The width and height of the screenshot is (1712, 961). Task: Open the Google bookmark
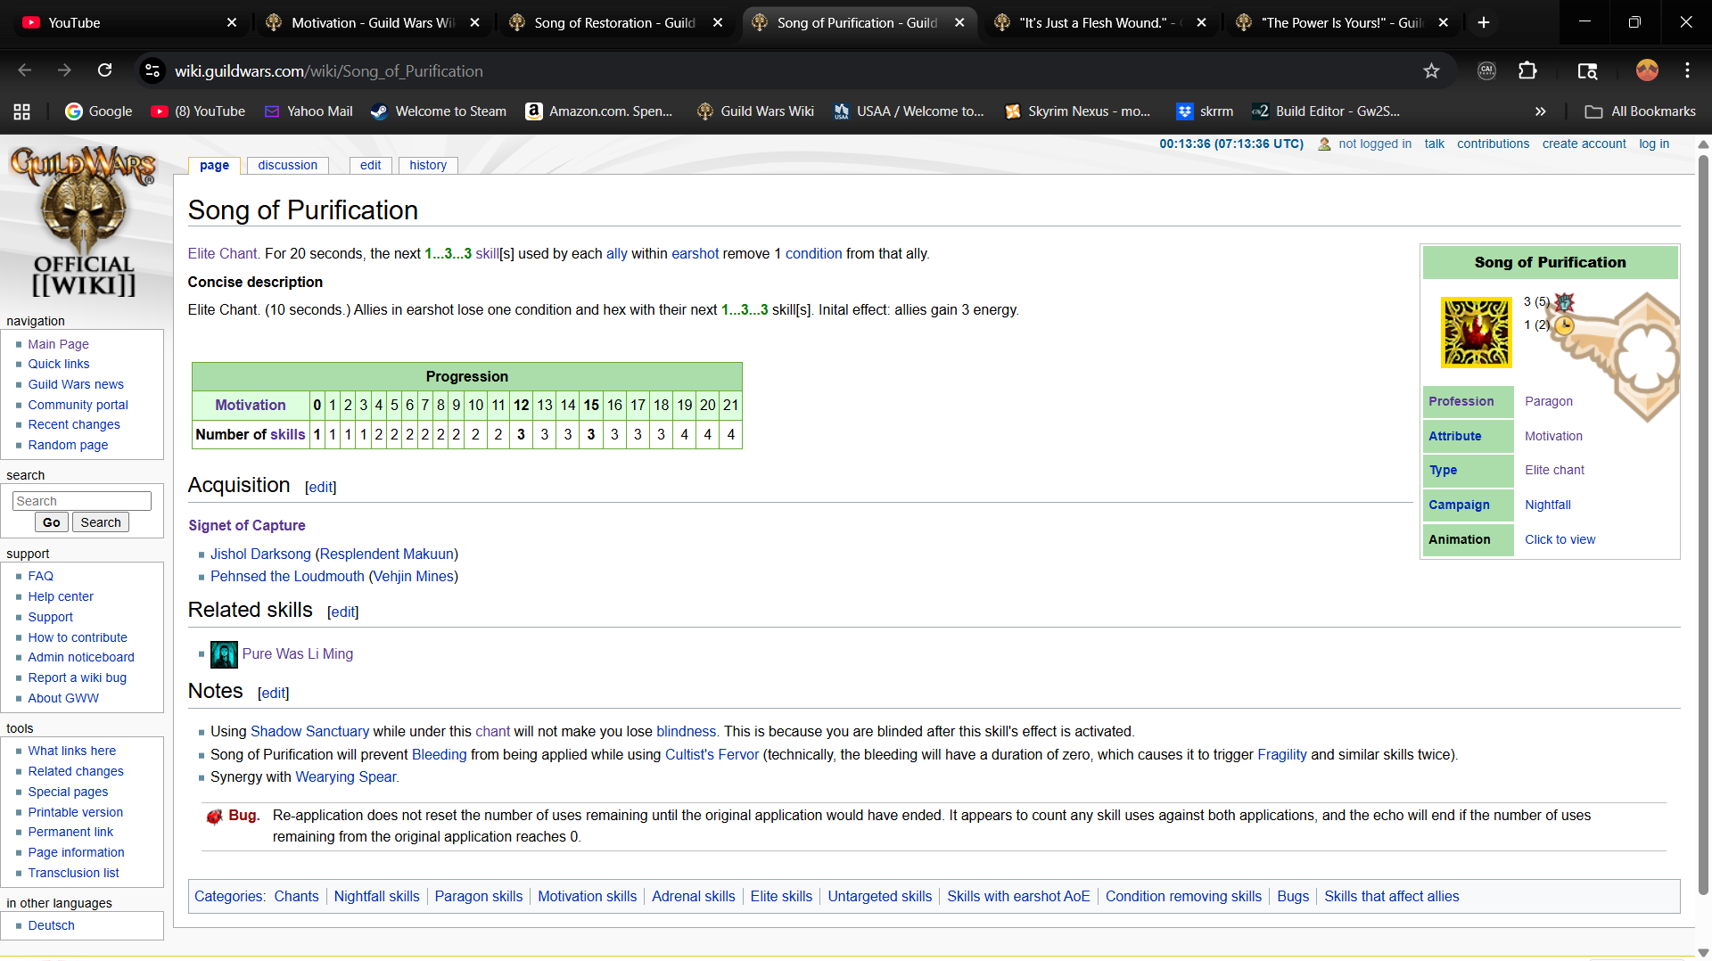(99, 111)
